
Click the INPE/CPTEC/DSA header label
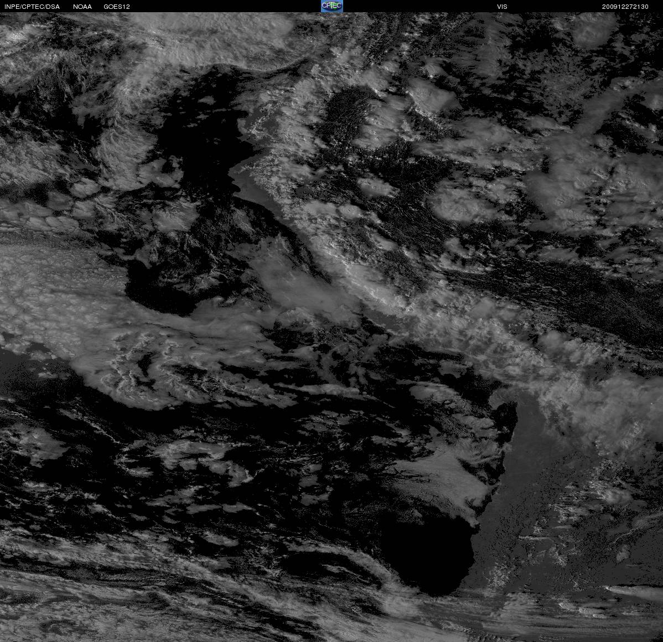click(x=32, y=7)
